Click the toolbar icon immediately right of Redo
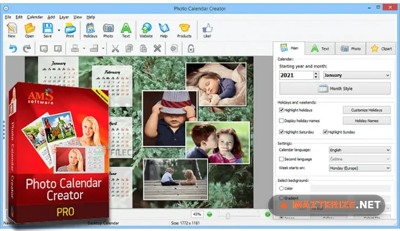400x231 pixels. click(x=44, y=49)
